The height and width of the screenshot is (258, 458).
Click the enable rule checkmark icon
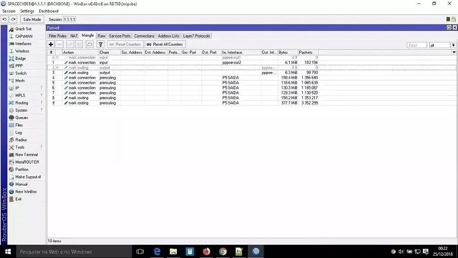pos(70,44)
